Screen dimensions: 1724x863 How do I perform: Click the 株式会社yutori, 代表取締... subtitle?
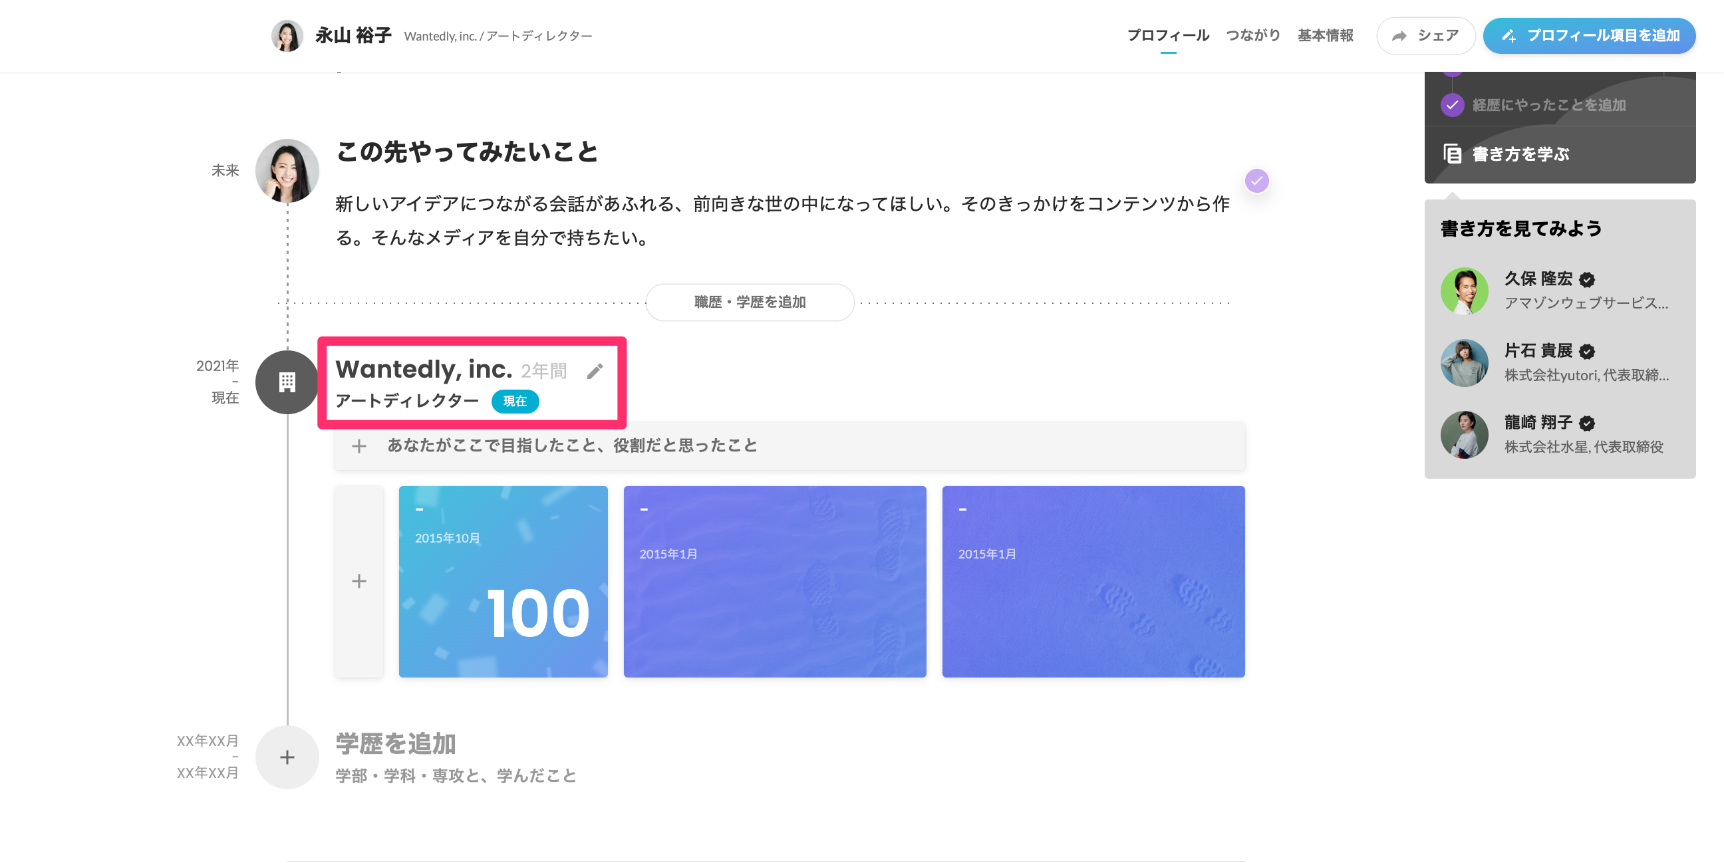1586,375
